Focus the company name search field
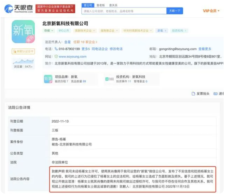The height and width of the screenshot is (196, 226). pyautogui.click(x=124, y=11)
